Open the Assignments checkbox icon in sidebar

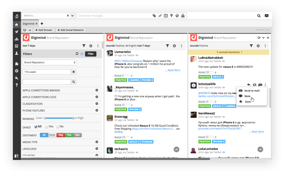coord(16,46)
